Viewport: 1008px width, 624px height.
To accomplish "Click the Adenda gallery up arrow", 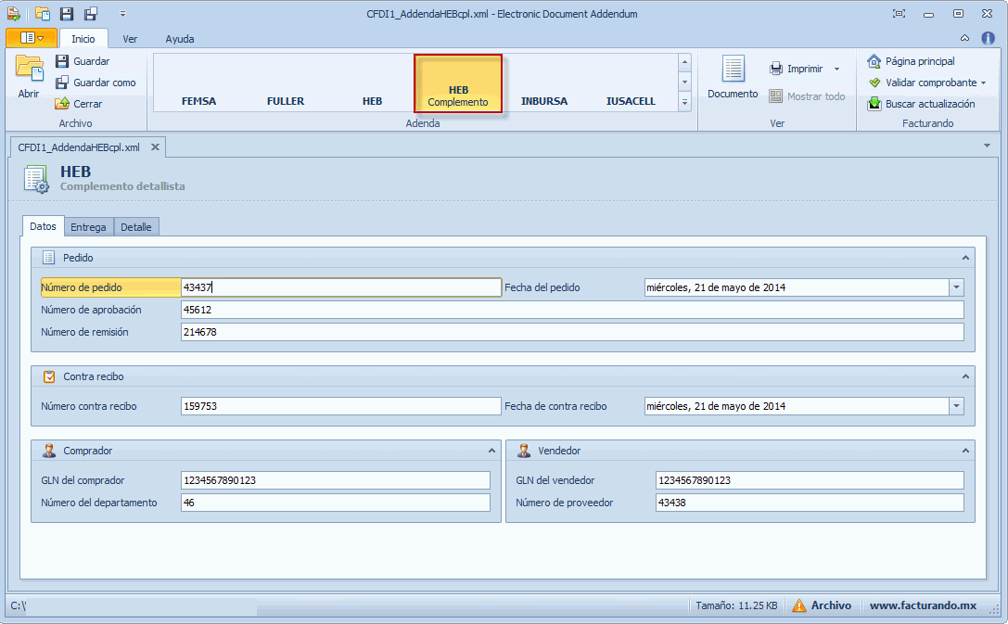I will click(x=684, y=62).
